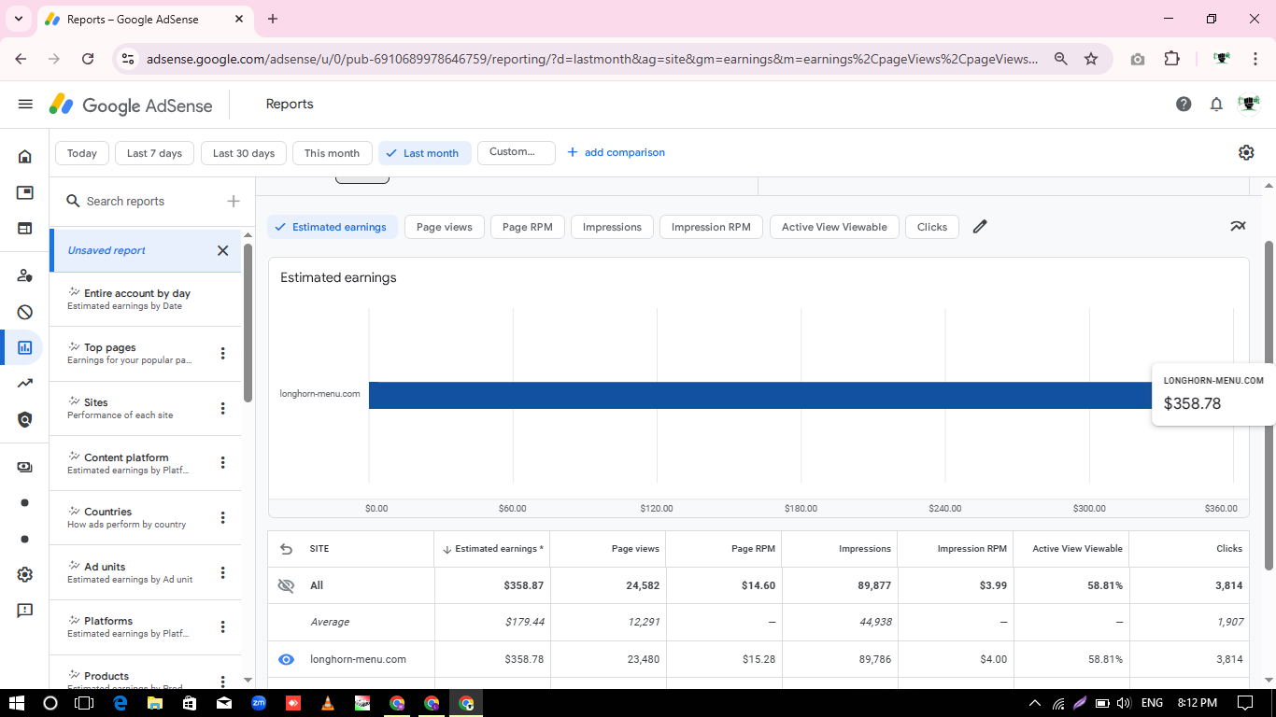
Task: Select This month date filter
Action: click(x=332, y=153)
